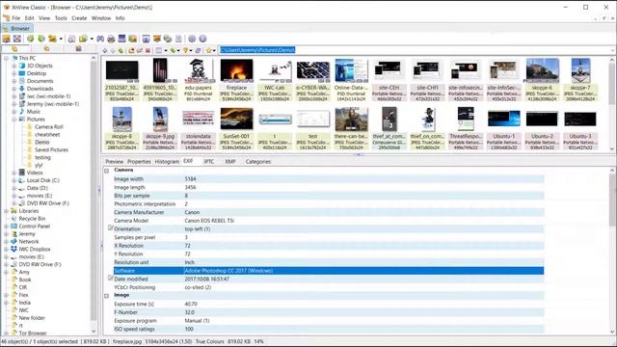Click the IWC Dropbox icon in tree
The image size is (617, 347).
click(x=14, y=249)
